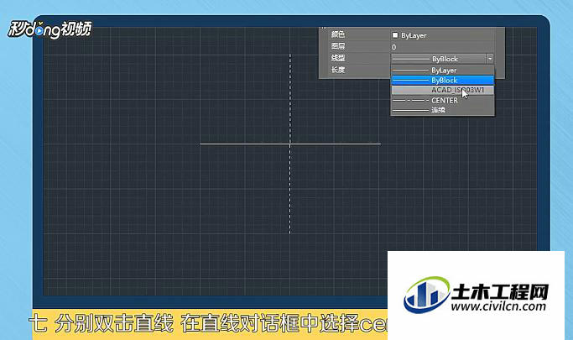Pick the ACAD_ISO03W1 linetype entry

point(442,90)
